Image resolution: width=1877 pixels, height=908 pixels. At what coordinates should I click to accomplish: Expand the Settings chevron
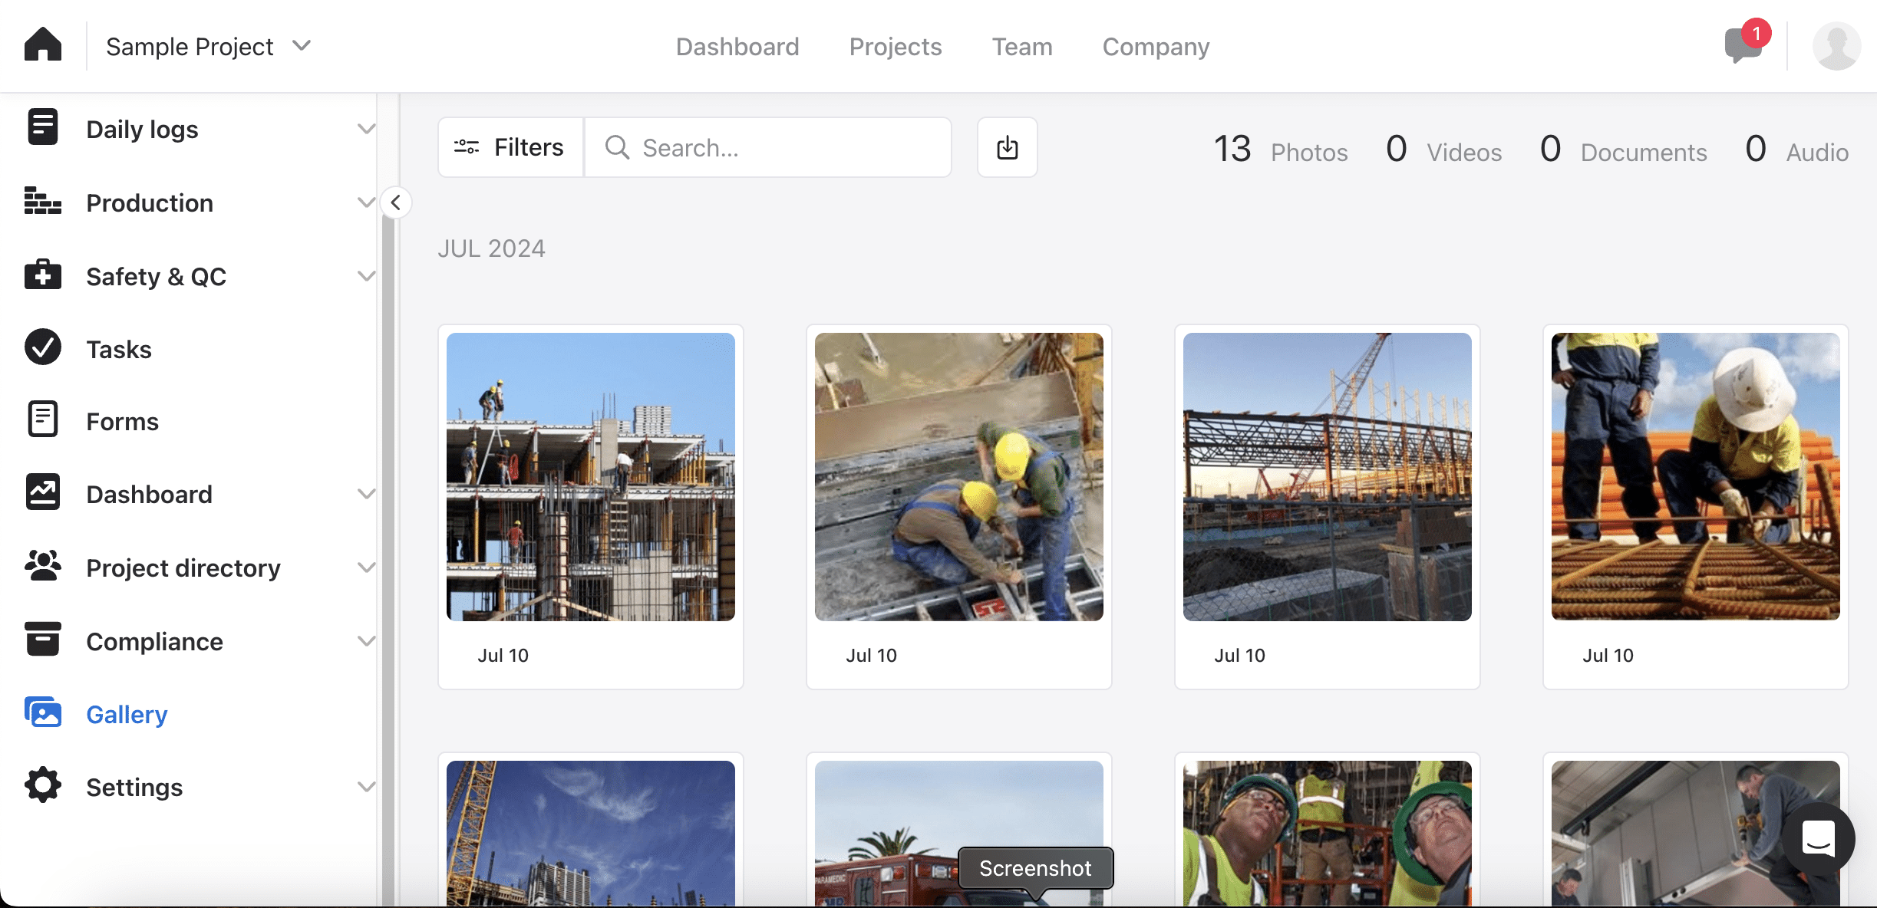[366, 787]
